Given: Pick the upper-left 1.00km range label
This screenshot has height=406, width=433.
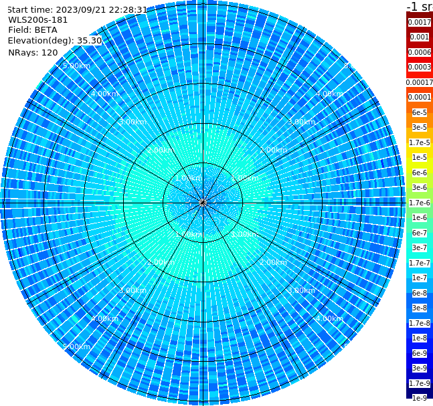Looking at the screenshot, I should tap(189, 178).
